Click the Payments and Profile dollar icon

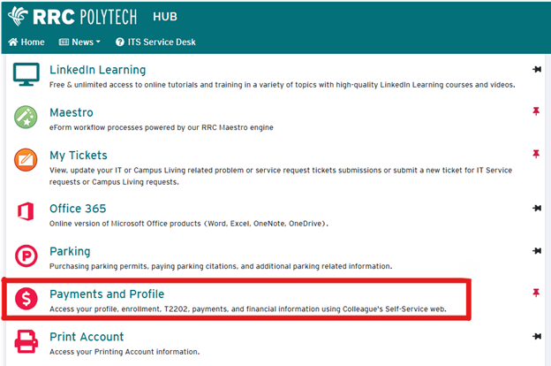point(26,300)
